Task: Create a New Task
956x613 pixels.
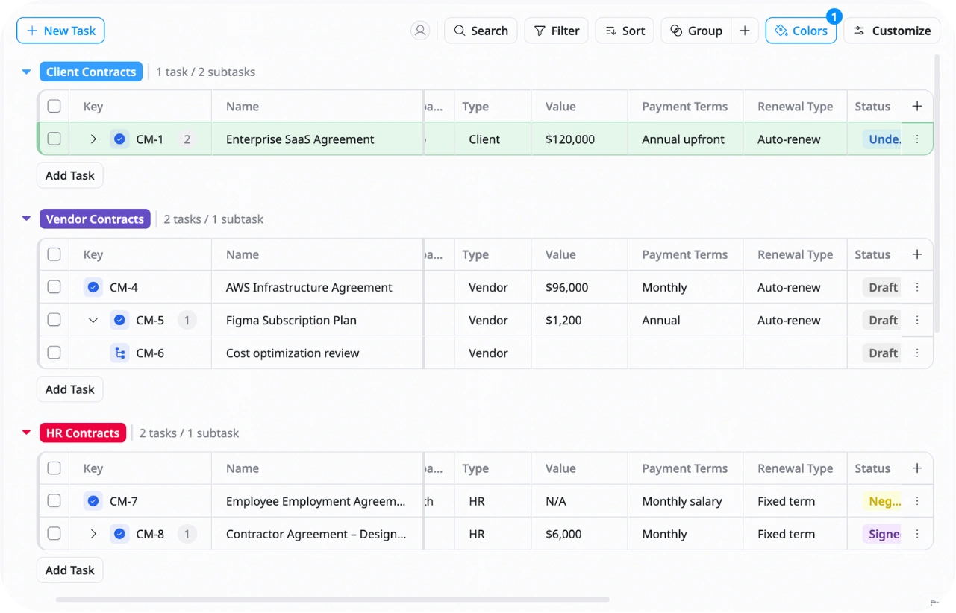Action: [x=60, y=31]
